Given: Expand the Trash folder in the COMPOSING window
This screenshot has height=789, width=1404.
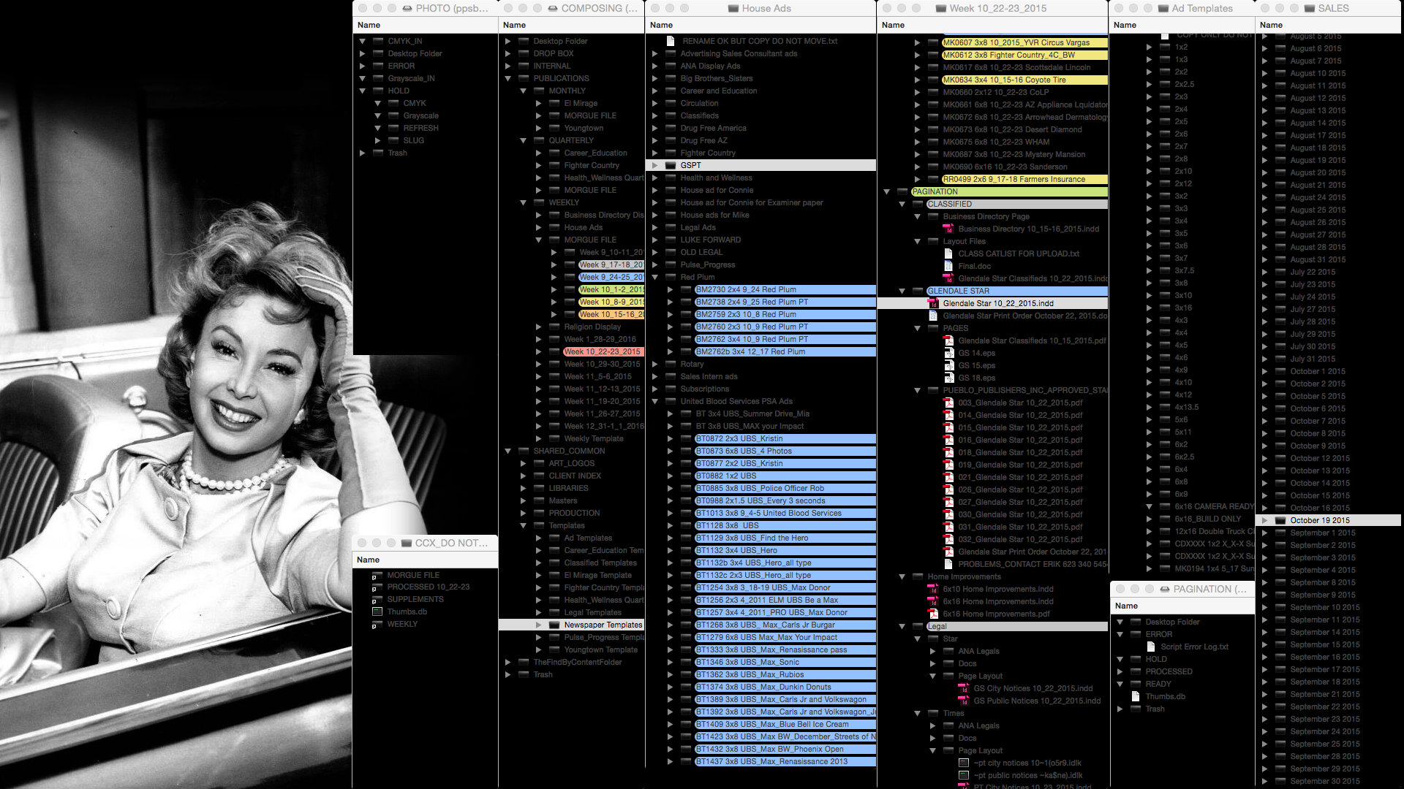Looking at the screenshot, I should (x=509, y=674).
